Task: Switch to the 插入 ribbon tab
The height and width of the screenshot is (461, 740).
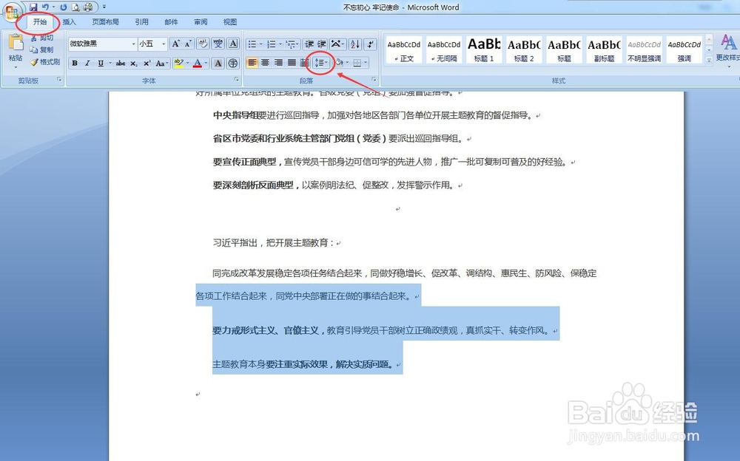Action: tap(69, 21)
